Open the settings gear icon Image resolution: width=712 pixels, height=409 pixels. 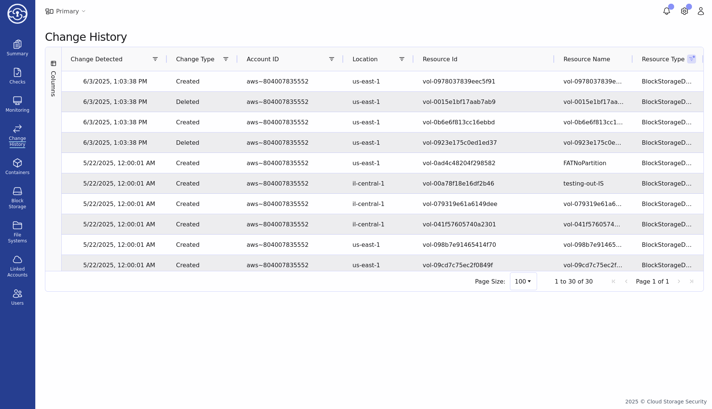(x=684, y=11)
